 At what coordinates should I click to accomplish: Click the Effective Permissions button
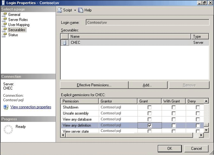[94, 85]
